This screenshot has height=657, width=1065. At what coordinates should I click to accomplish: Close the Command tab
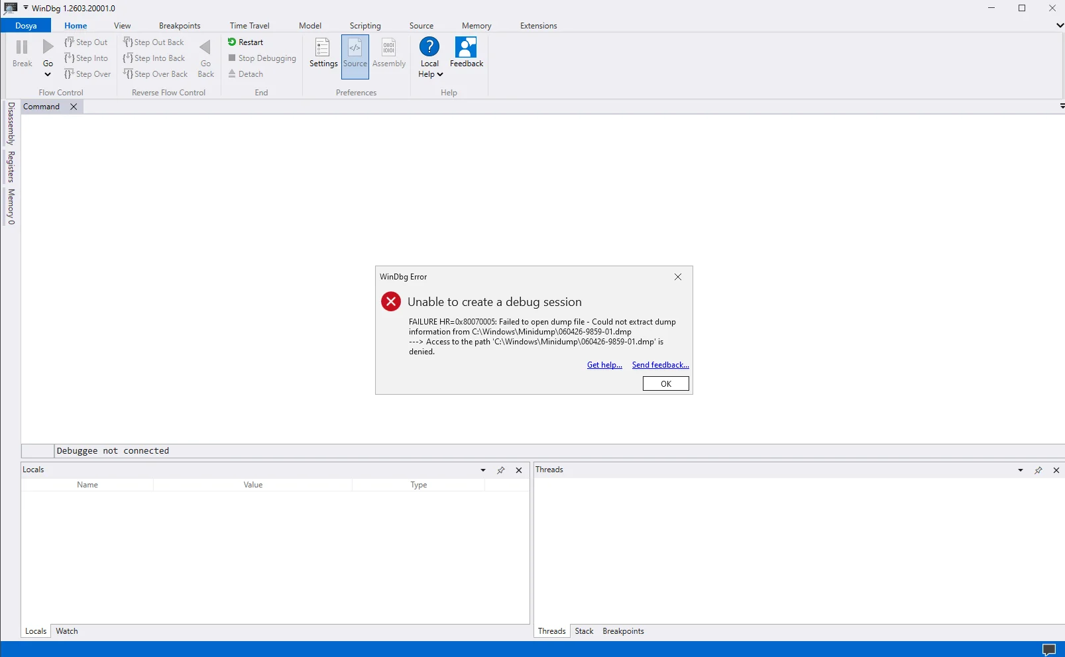tap(74, 107)
